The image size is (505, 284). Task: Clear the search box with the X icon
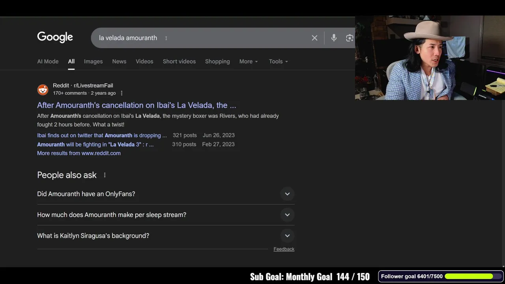point(314,38)
